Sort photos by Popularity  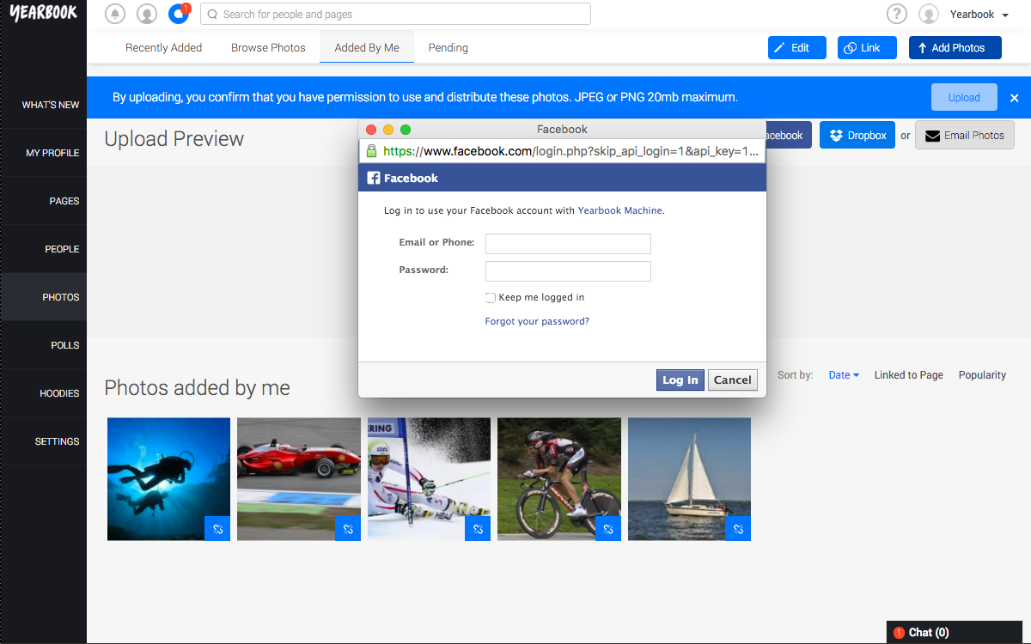click(x=982, y=375)
